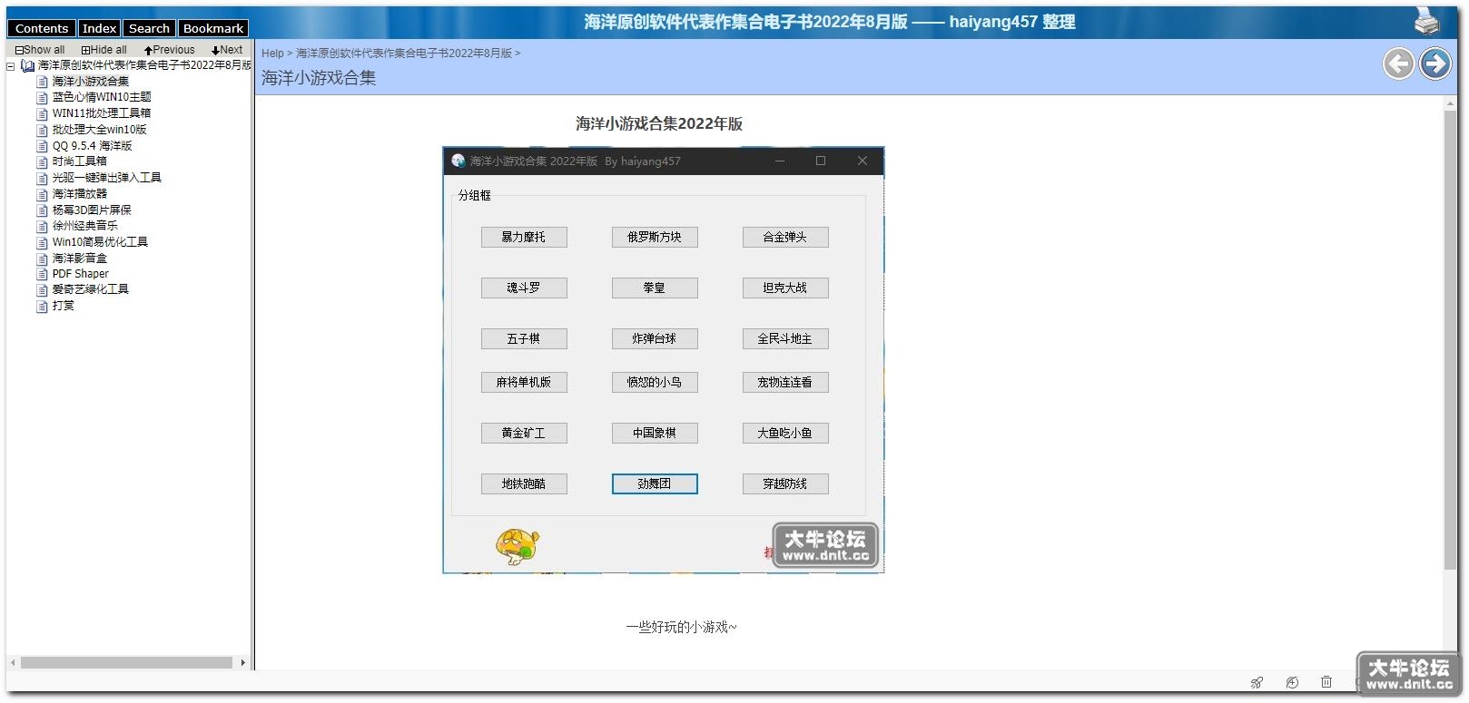Open 时尚工具箱 topic

click(x=79, y=161)
